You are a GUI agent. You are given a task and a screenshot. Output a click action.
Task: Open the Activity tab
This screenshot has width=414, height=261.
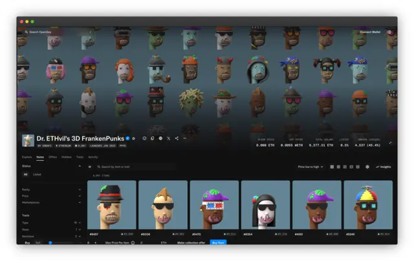[93, 157]
